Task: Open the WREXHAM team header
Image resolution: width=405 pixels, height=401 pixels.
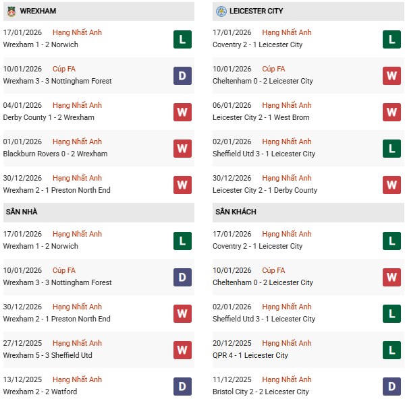Action: [x=38, y=11]
